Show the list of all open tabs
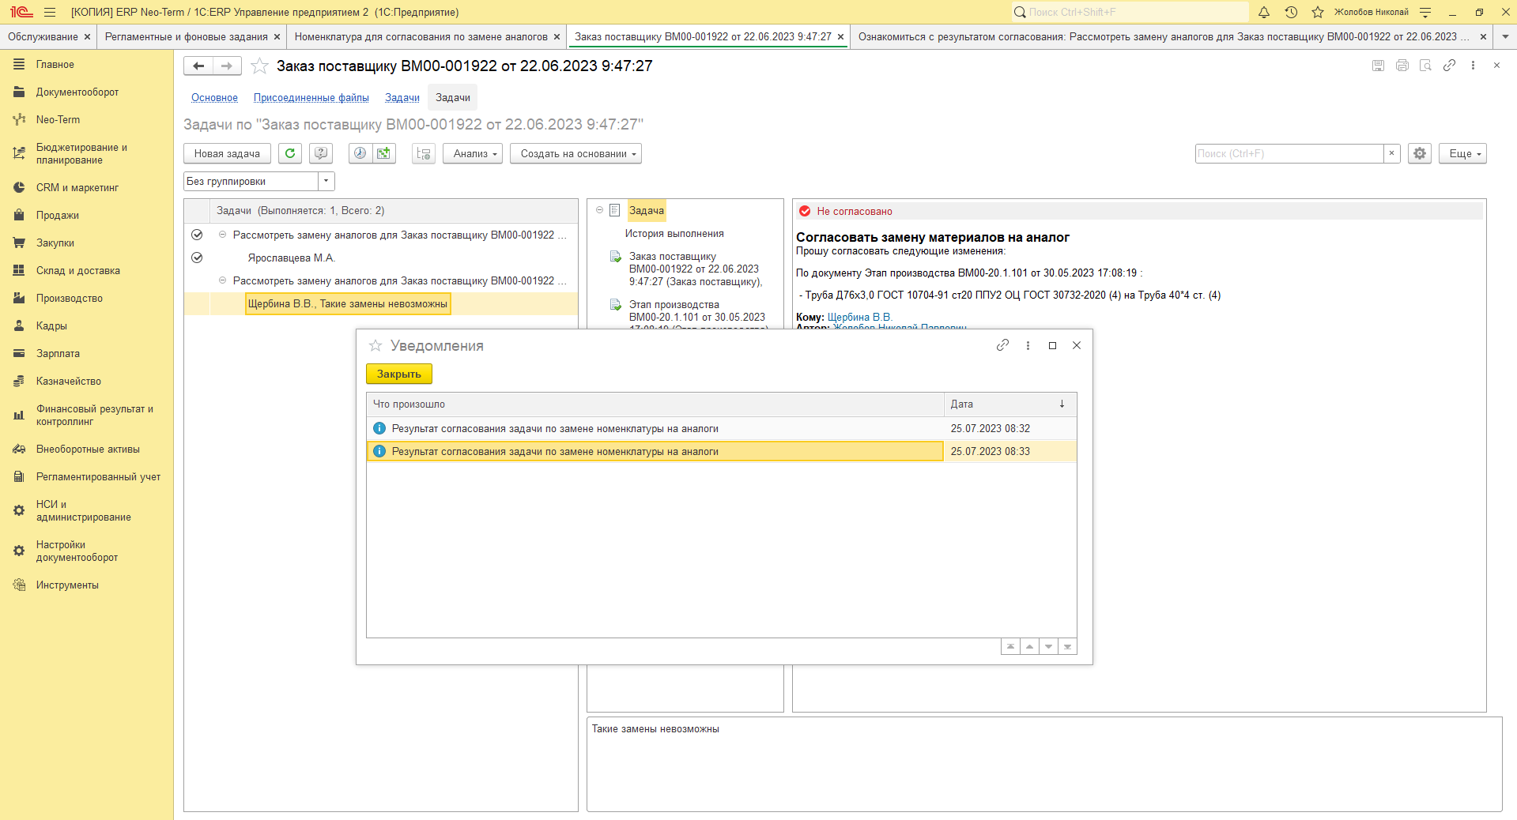Image resolution: width=1517 pixels, height=820 pixels. click(x=1505, y=36)
